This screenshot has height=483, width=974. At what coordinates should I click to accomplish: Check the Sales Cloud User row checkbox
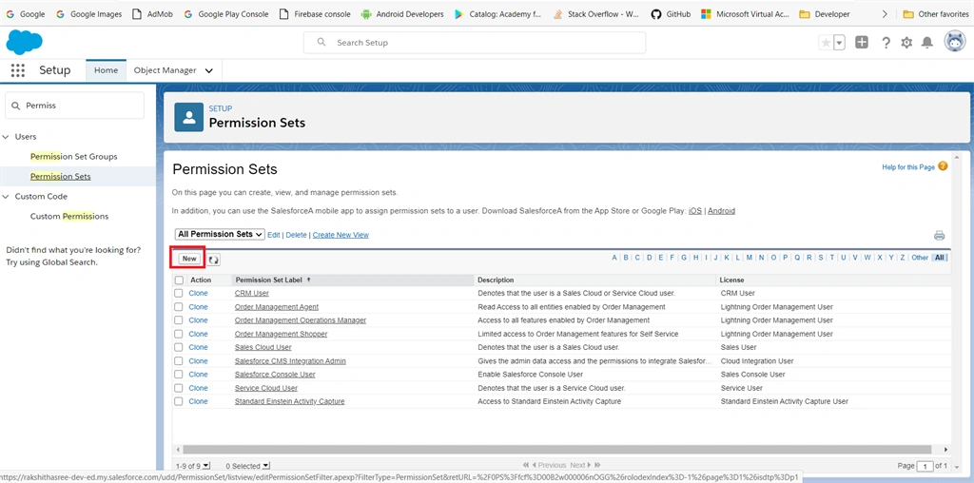179,348
